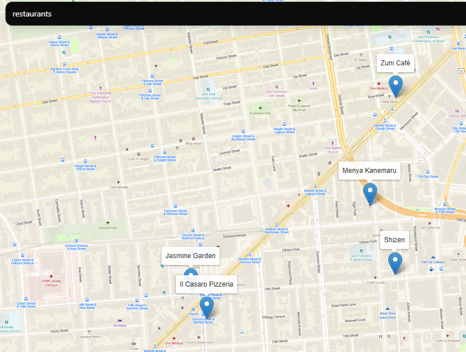Click the Shizen map pin
Image resolution: width=466 pixels, height=352 pixels.
tap(395, 260)
